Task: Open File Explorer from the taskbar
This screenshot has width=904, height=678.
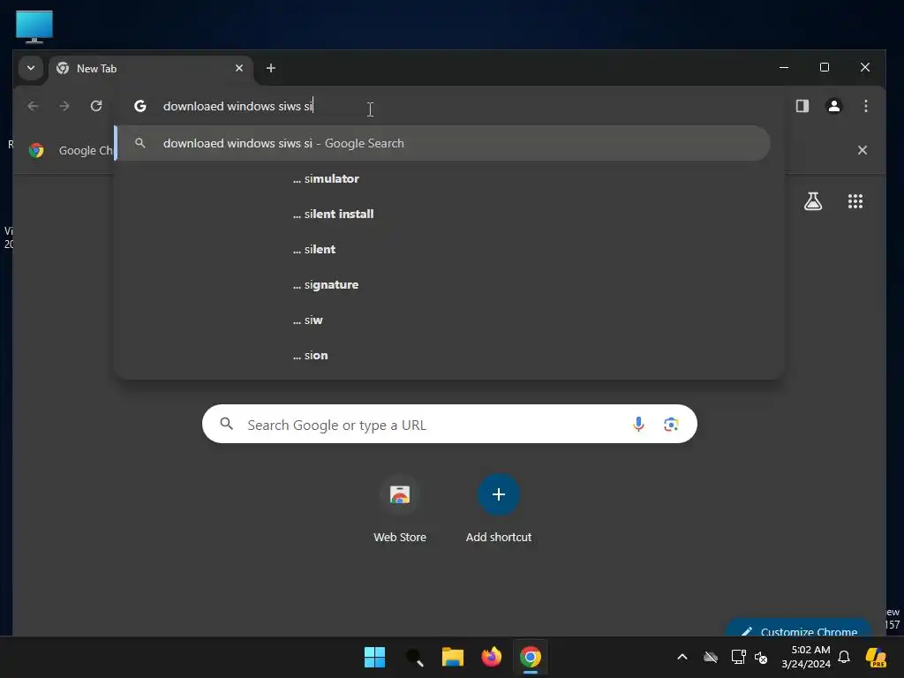Action: (453, 657)
